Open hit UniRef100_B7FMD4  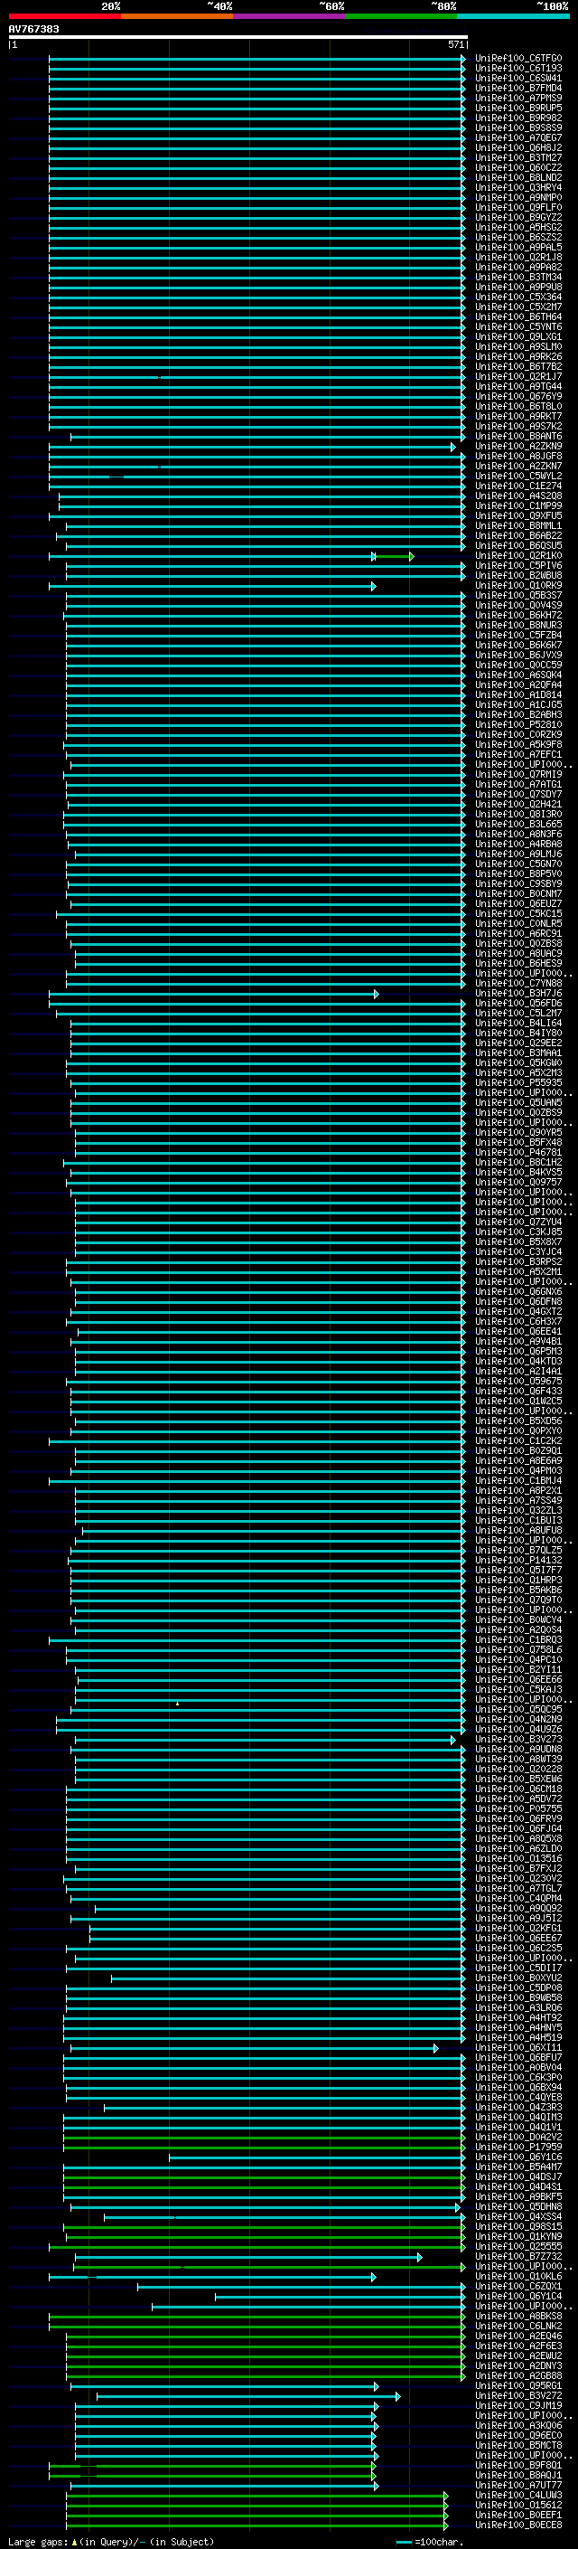[518, 88]
